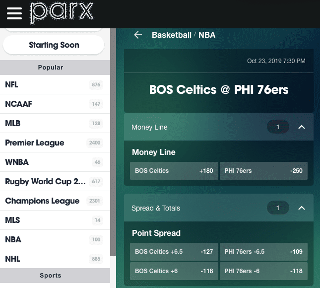
Task: Click the Popular section header
Action: pyautogui.click(x=55, y=68)
